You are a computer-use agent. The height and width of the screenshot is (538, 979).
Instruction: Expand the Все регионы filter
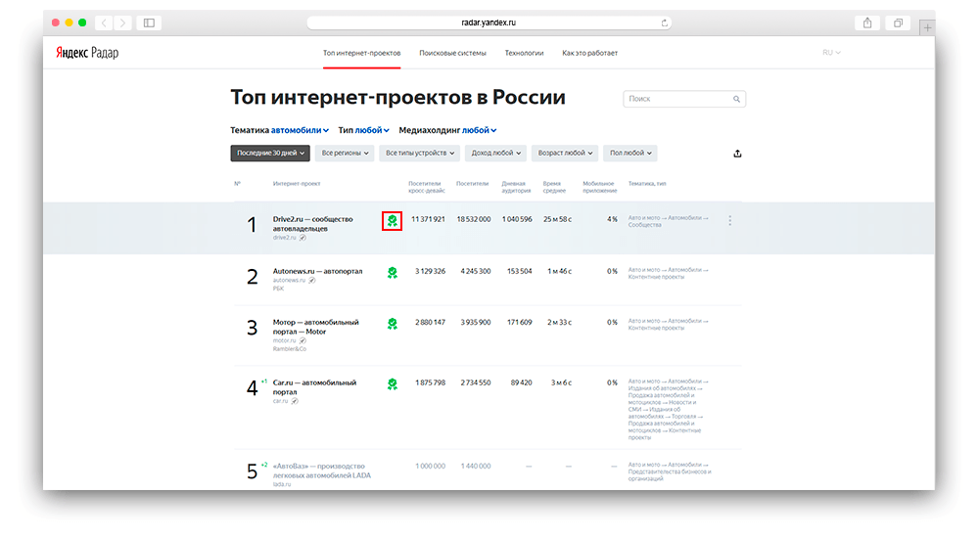click(x=345, y=153)
